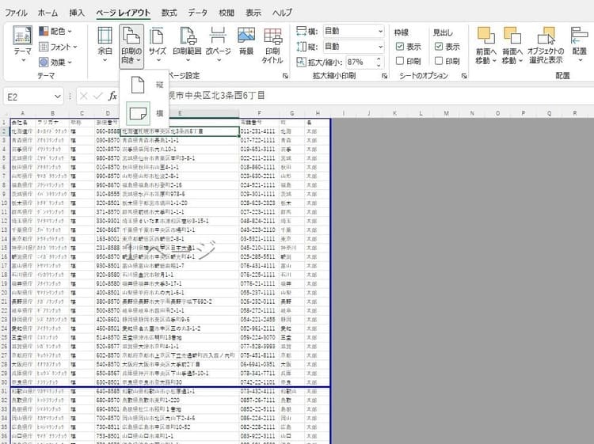Click the 背景 background button
This screenshot has height=444, width=594.
[246, 42]
